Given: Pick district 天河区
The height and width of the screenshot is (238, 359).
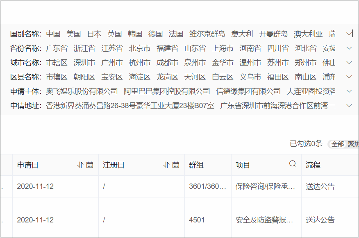Looking at the screenshot, I should point(195,77).
